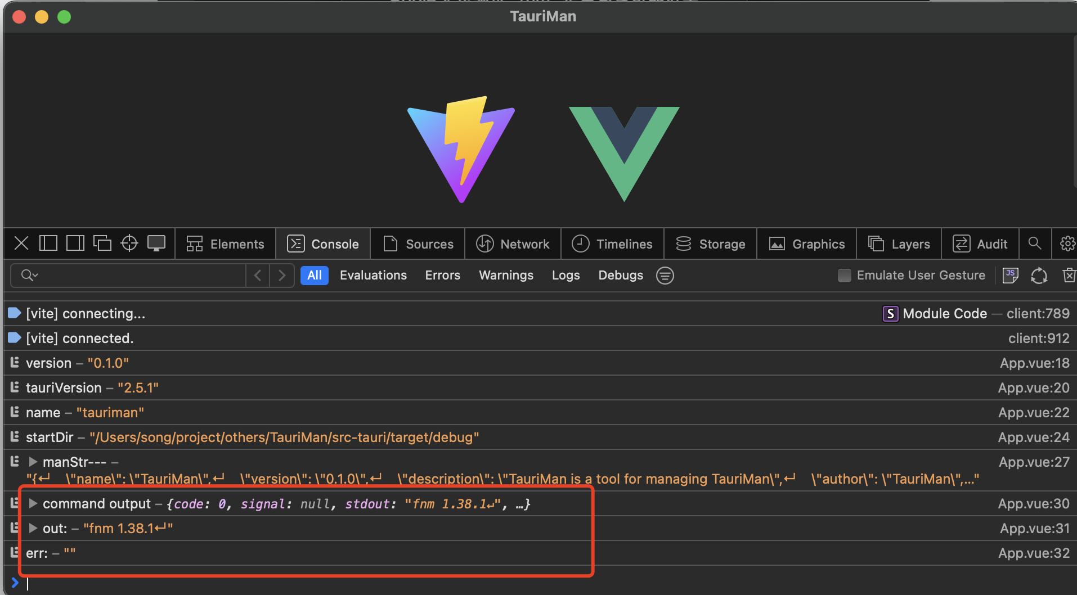Clear the console with trash icon
1077x595 pixels.
[x=1069, y=276]
